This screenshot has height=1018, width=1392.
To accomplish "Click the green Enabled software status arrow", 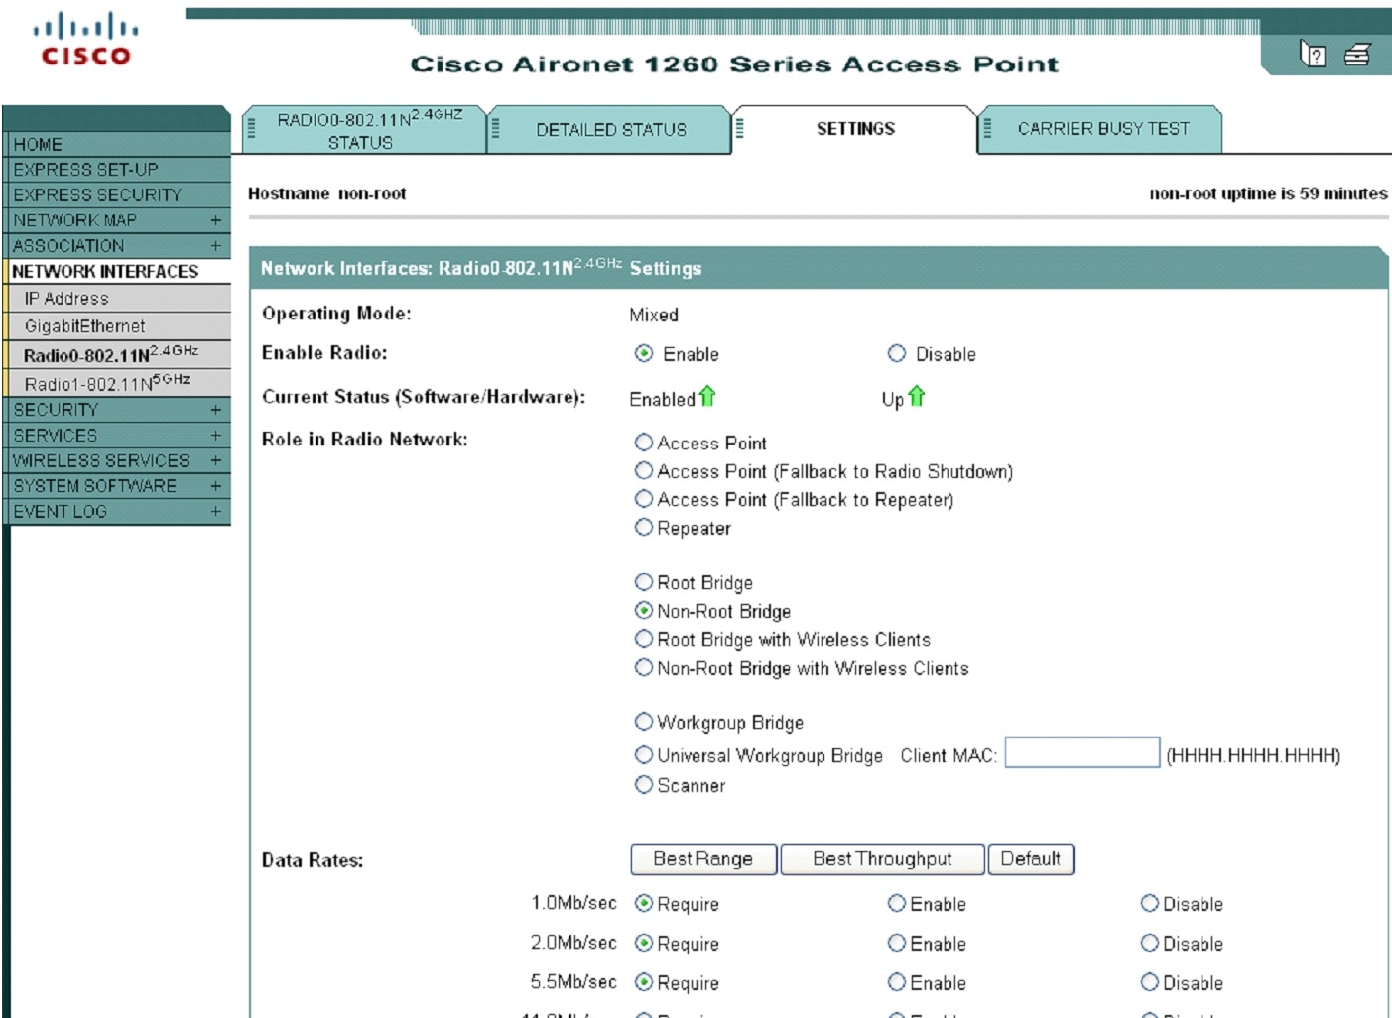I will coord(706,397).
